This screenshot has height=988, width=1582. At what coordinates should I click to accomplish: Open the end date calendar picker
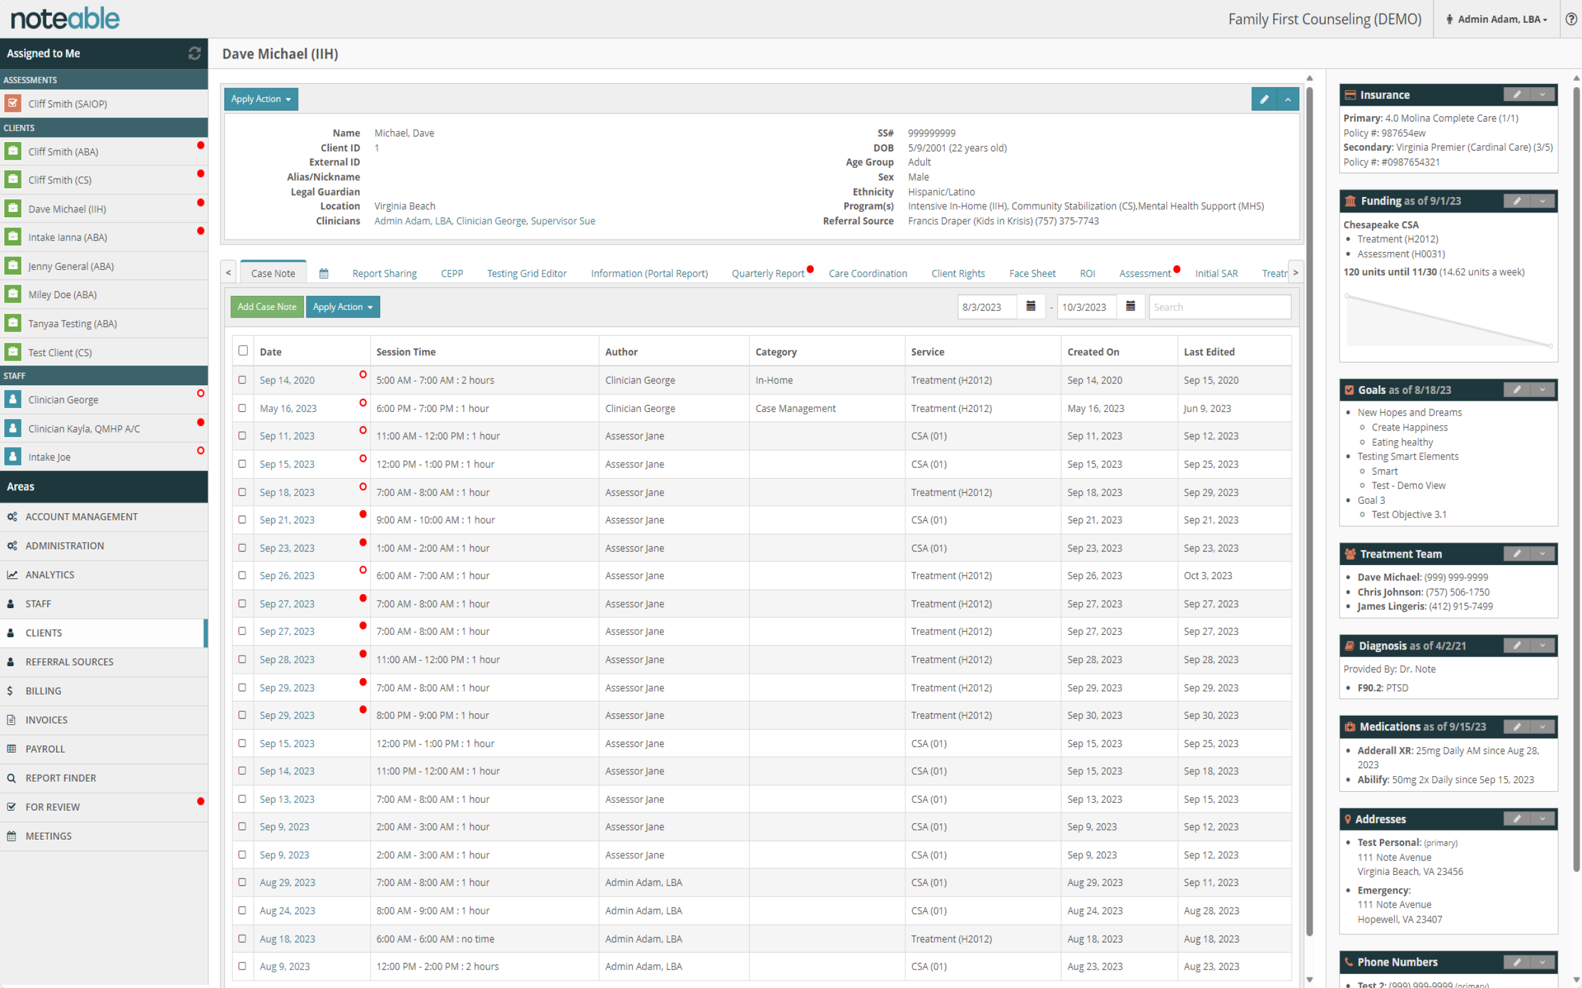(x=1130, y=306)
